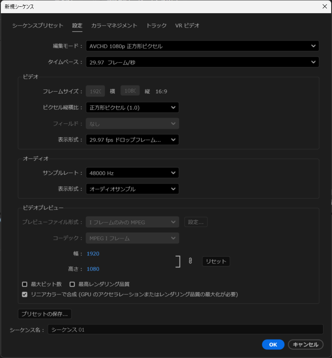Open the audio 表示形式 dropdown showing オーディオサンプル

point(132,189)
